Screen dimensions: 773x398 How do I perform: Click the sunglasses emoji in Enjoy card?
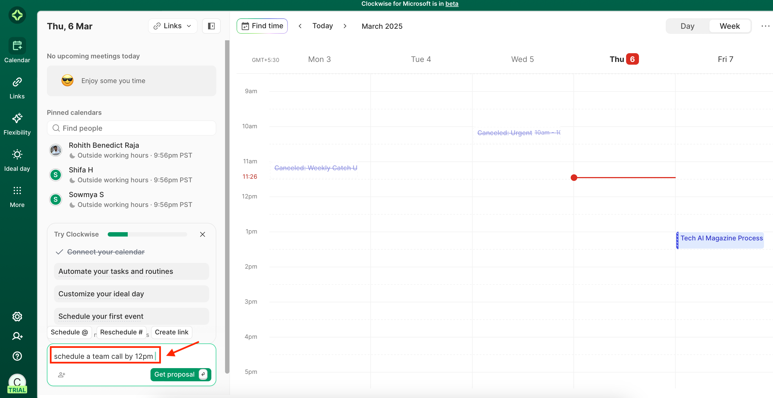pos(67,80)
